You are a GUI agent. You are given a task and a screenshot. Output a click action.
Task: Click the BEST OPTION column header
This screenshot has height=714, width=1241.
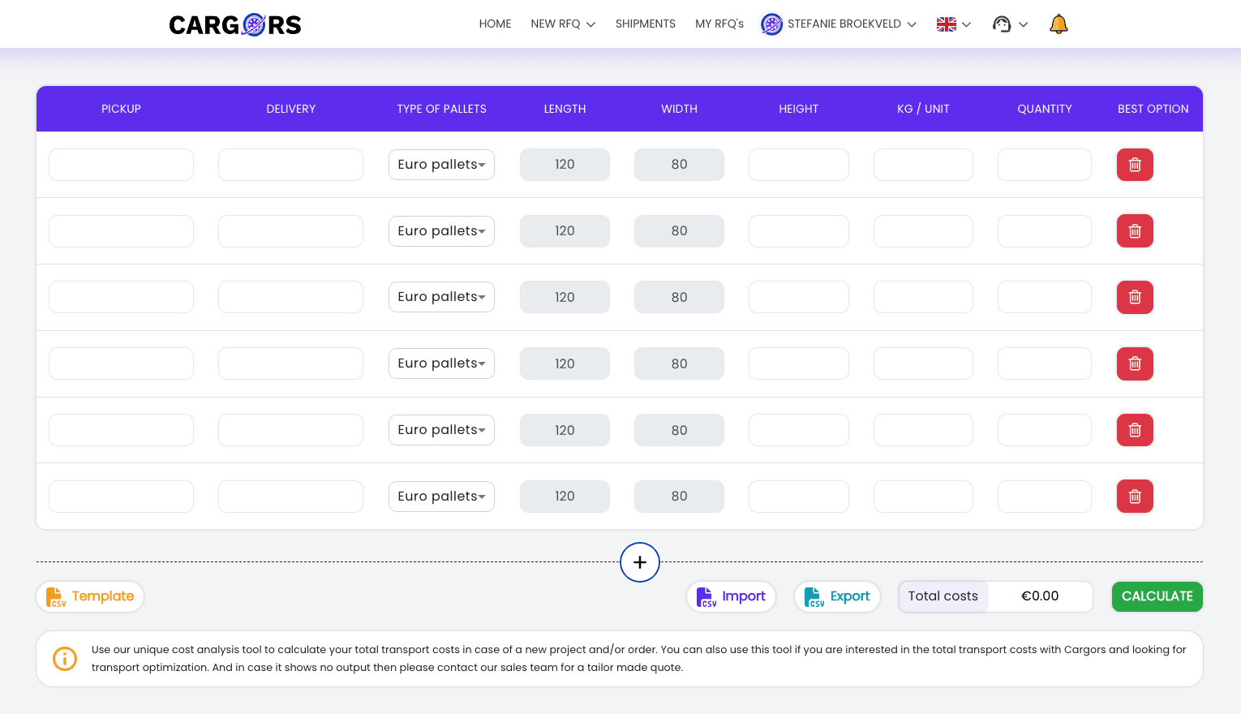pyautogui.click(x=1153, y=109)
